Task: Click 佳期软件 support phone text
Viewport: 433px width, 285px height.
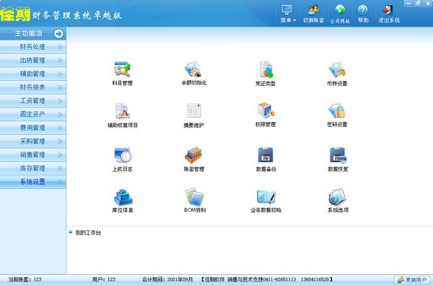Action: point(267,279)
